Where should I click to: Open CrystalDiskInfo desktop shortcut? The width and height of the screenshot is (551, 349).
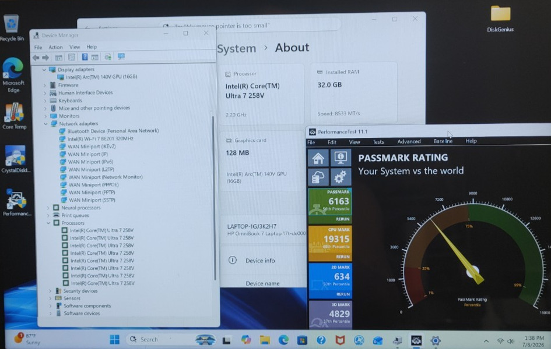tap(16, 159)
